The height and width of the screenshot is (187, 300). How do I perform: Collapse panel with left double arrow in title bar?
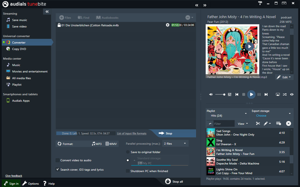point(197,5)
